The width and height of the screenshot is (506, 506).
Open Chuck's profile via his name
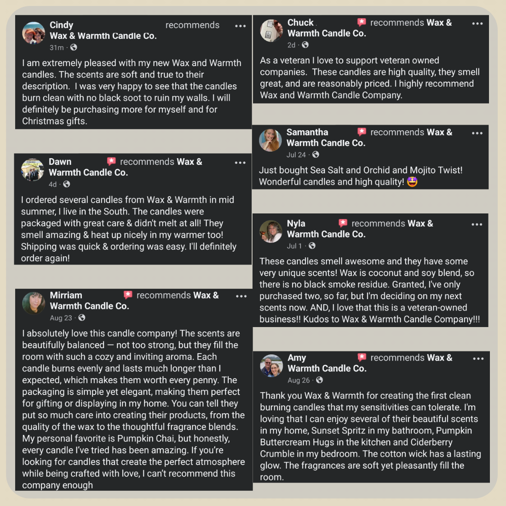(300, 23)
